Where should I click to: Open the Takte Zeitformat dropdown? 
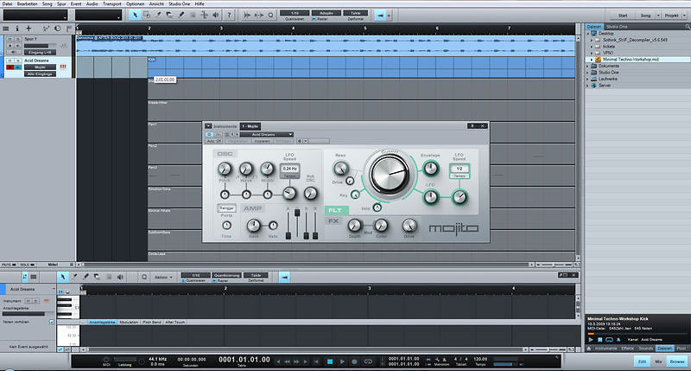point(355,13)
